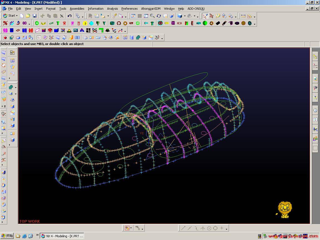Open the Analysis menu
Viewport: 320px width, 240px height.
point(112,9)
